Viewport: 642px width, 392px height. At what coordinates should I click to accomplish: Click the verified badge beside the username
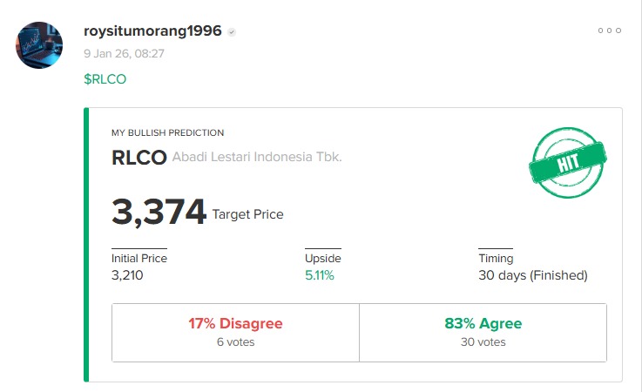(232, 32)
